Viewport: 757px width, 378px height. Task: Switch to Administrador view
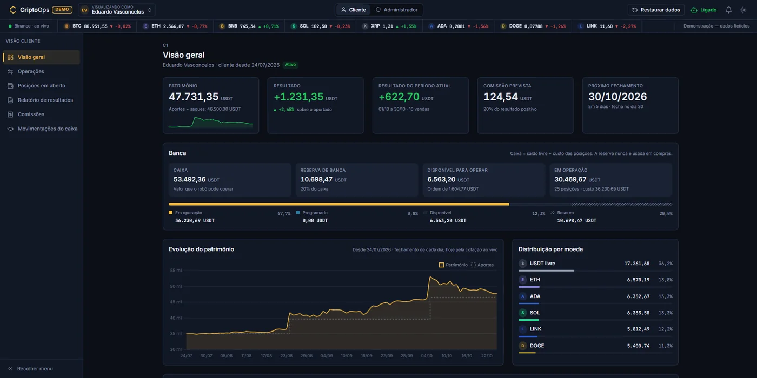(x=396, y=10)
